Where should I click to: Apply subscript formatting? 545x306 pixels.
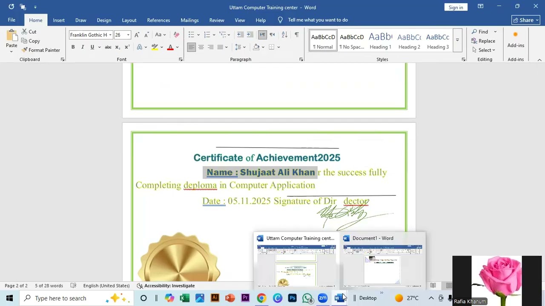pyautogui.click(x=118, y=47)
